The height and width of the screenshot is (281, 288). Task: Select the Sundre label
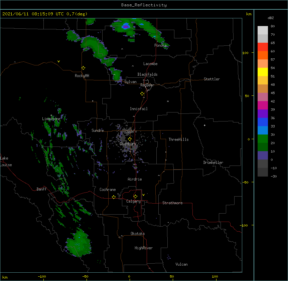click(98, 130)
